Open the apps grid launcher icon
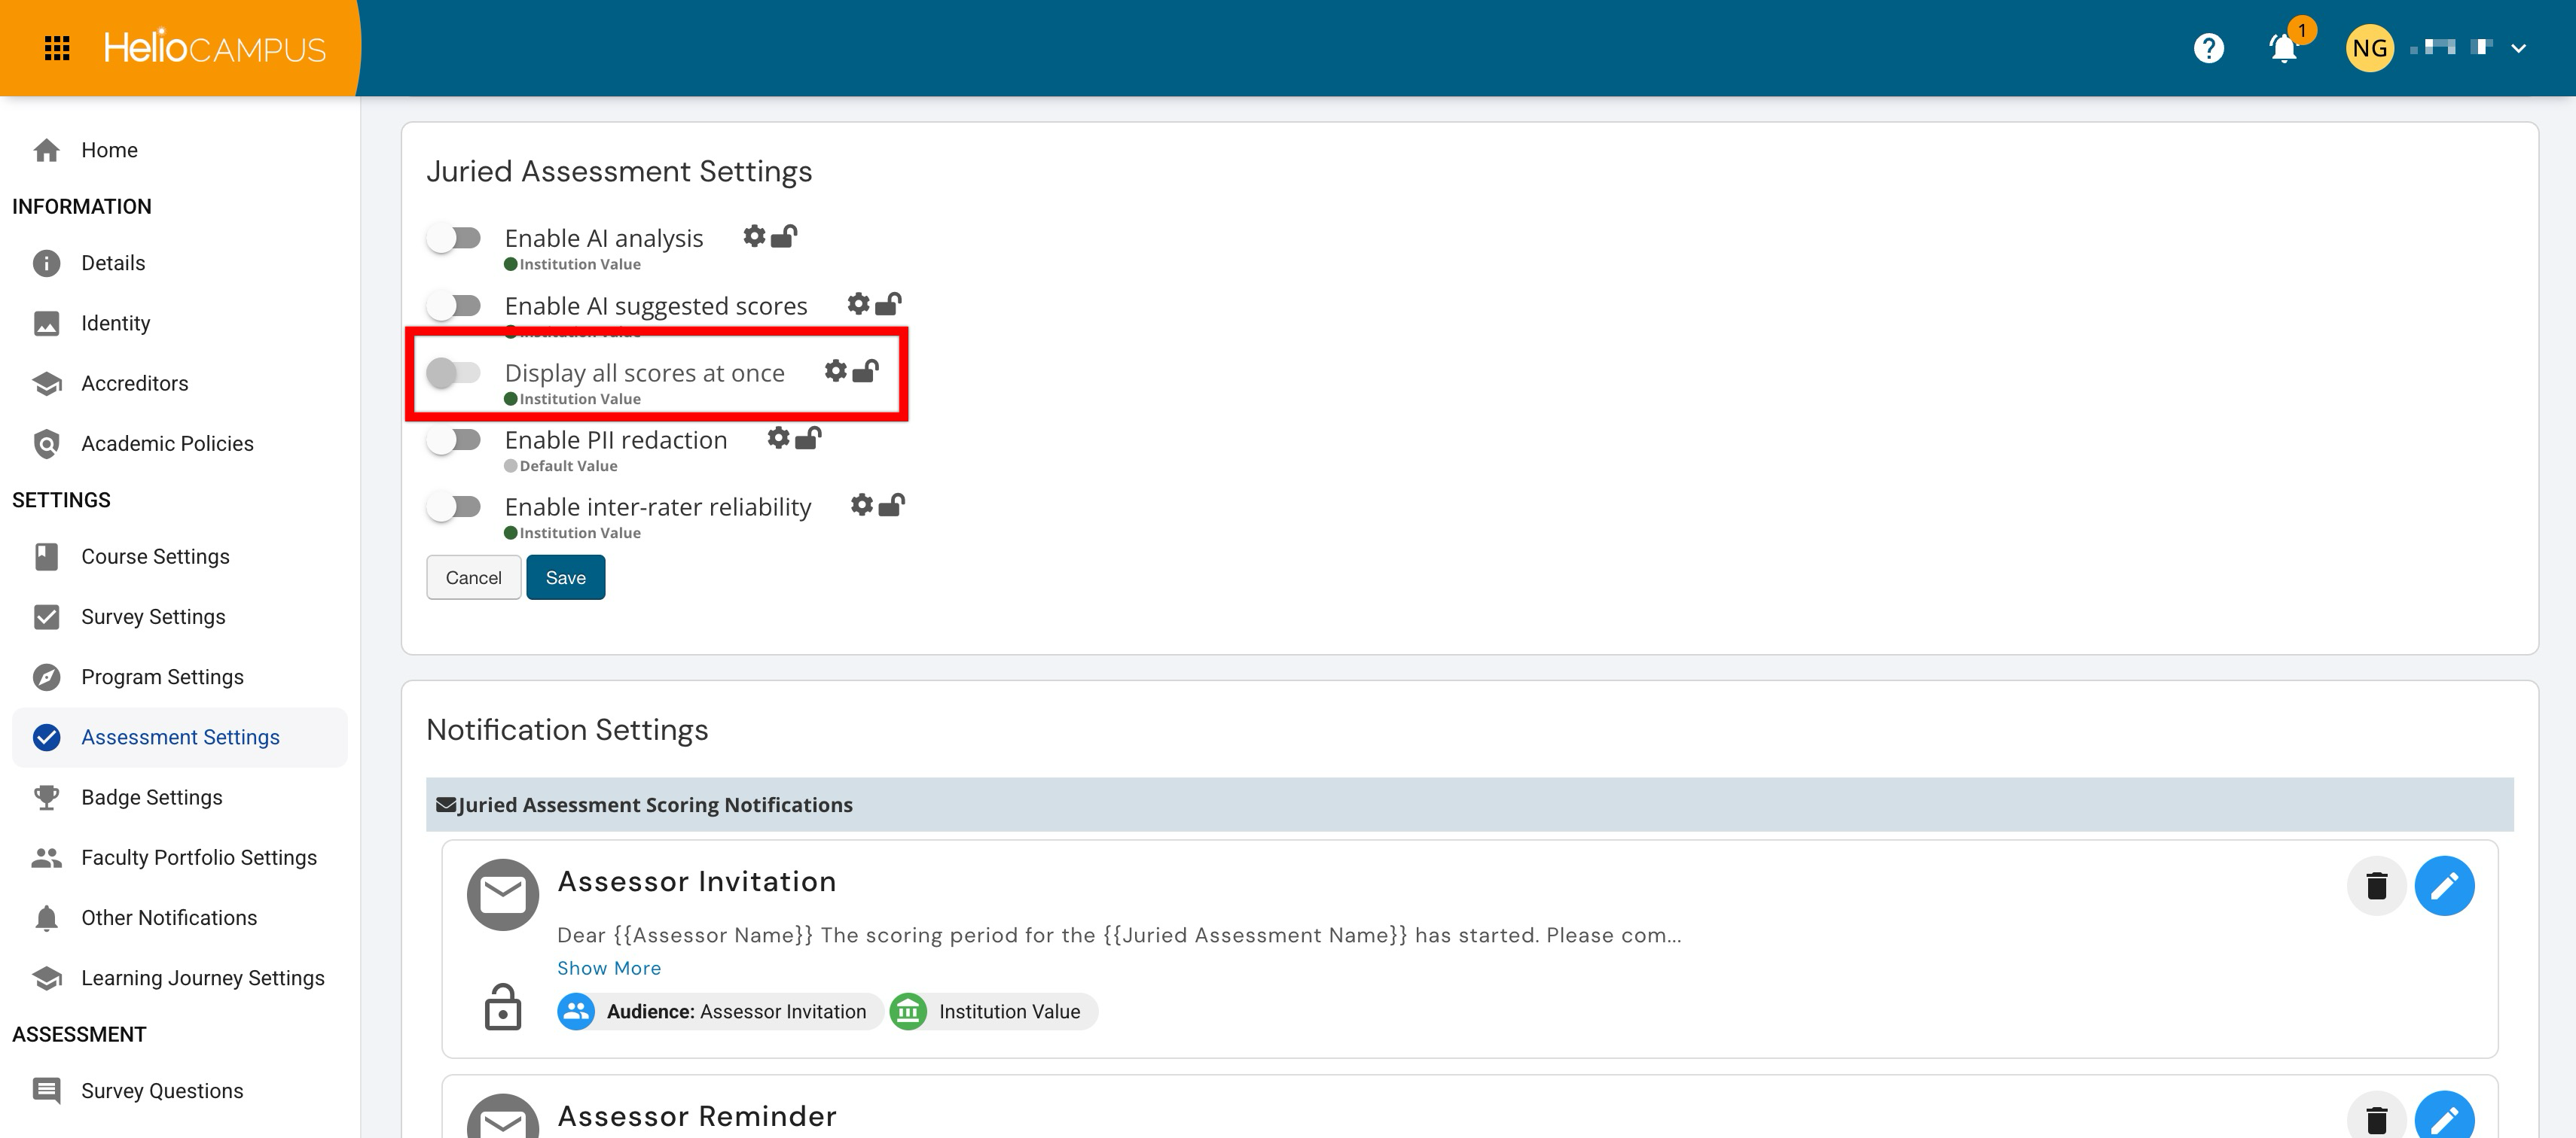The height and width of the screenshot is (1138, 2576). 57,48
